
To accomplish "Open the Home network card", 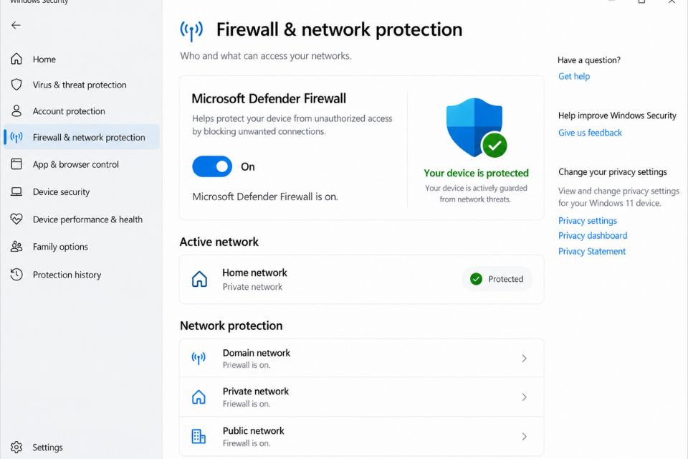I will pos(361,280).
